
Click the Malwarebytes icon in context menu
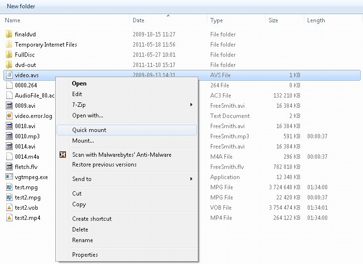click(63, 154)
